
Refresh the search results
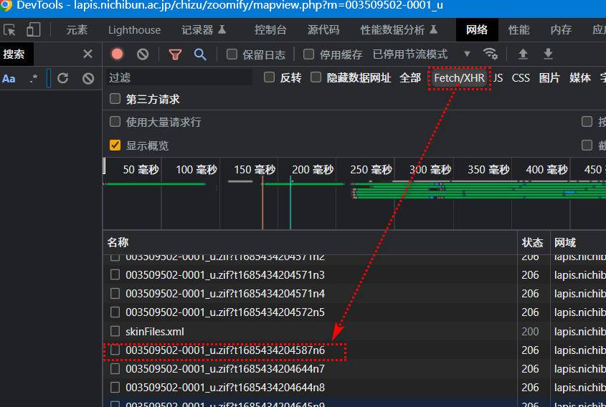(63, 78)
